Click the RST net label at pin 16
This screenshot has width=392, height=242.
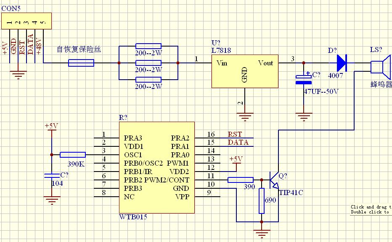coord(235,134)
